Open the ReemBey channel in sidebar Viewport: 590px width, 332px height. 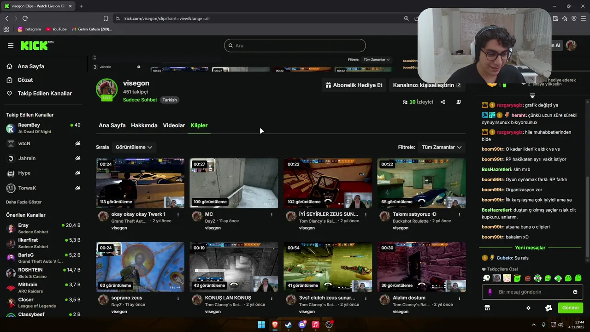43,128
